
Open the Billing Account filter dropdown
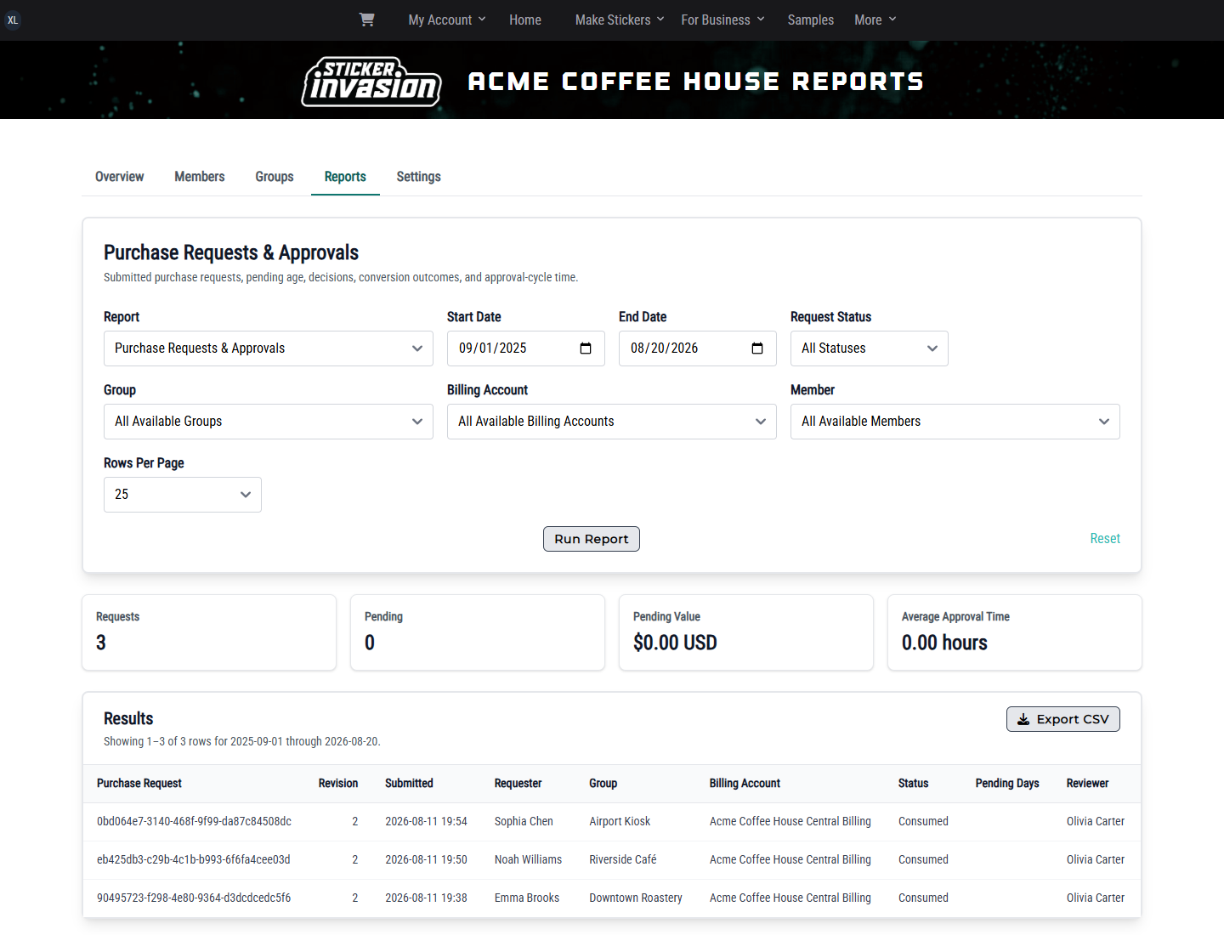click(612, 422)
